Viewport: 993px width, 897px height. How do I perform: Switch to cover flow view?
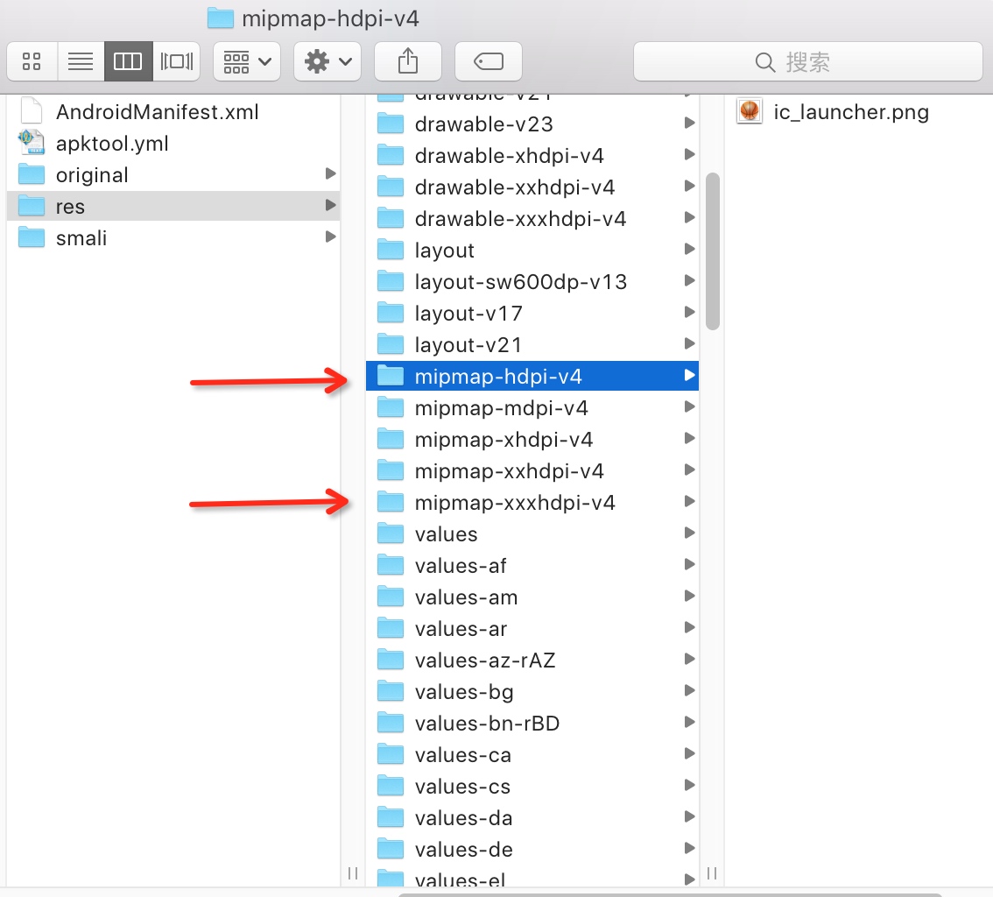[177, 61]
